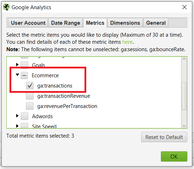Click the Ecommerce tree label
Screen dimensions: 194x169
(x=45, y=76)
